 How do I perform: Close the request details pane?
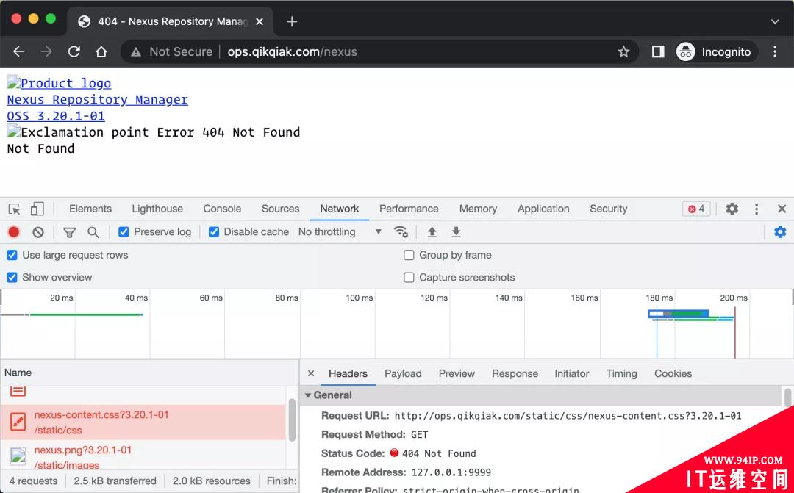point(311,373)
